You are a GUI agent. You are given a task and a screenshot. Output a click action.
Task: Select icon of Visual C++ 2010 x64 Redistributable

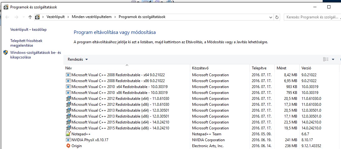pos(68,86)
